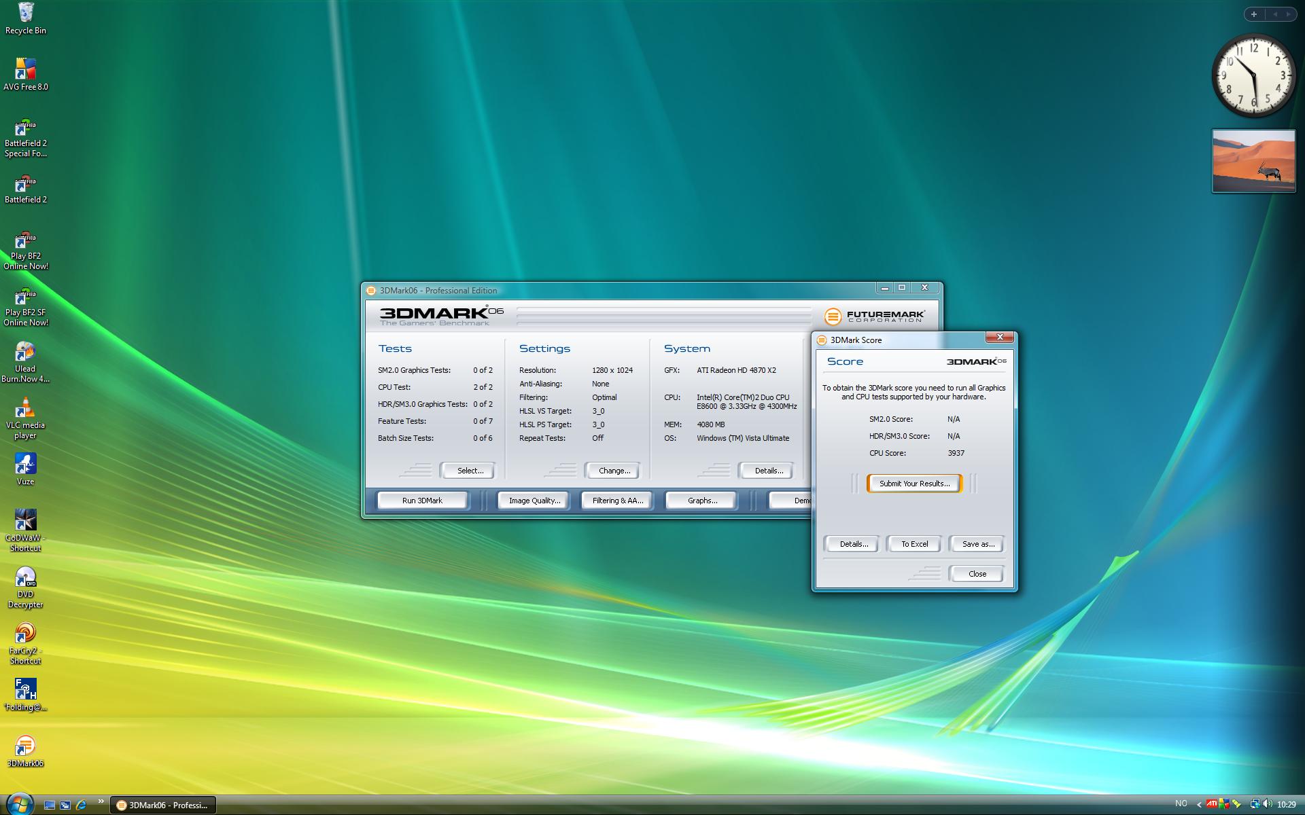
Task: Select the FarCry2 Shortcut icon
Action: 26,644
